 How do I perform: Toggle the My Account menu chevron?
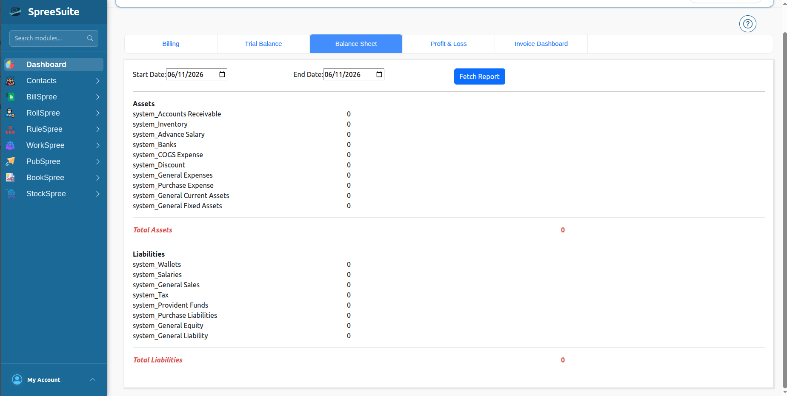coord(93,379)
